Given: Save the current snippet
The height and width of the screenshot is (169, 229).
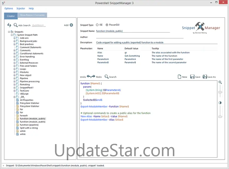Looking at the screenshot, I should (192, 77).
